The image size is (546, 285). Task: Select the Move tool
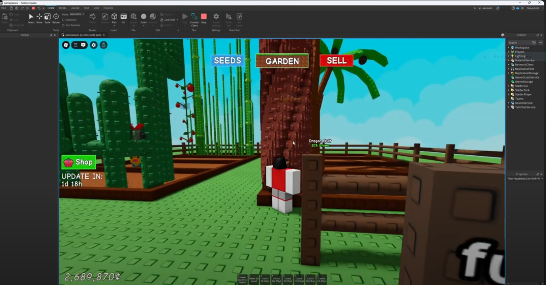pos(39,18)
